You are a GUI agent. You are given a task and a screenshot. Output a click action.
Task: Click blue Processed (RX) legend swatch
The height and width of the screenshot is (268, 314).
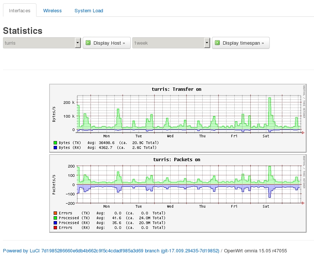(x=55, y=223)
